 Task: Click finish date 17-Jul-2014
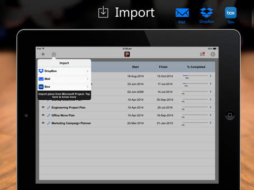click(165, 84)
